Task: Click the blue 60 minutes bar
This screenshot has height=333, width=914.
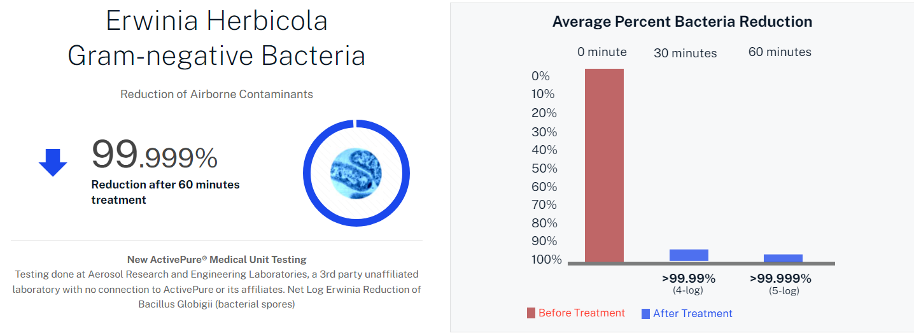Action: tap(783, 257)
